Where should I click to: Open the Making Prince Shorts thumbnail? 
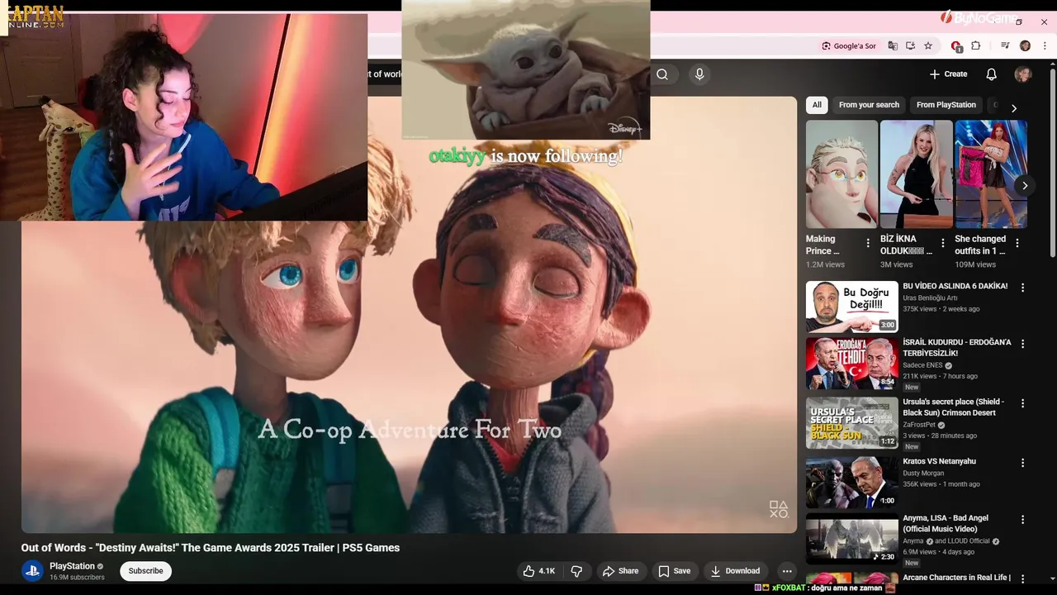coord(841,174)
